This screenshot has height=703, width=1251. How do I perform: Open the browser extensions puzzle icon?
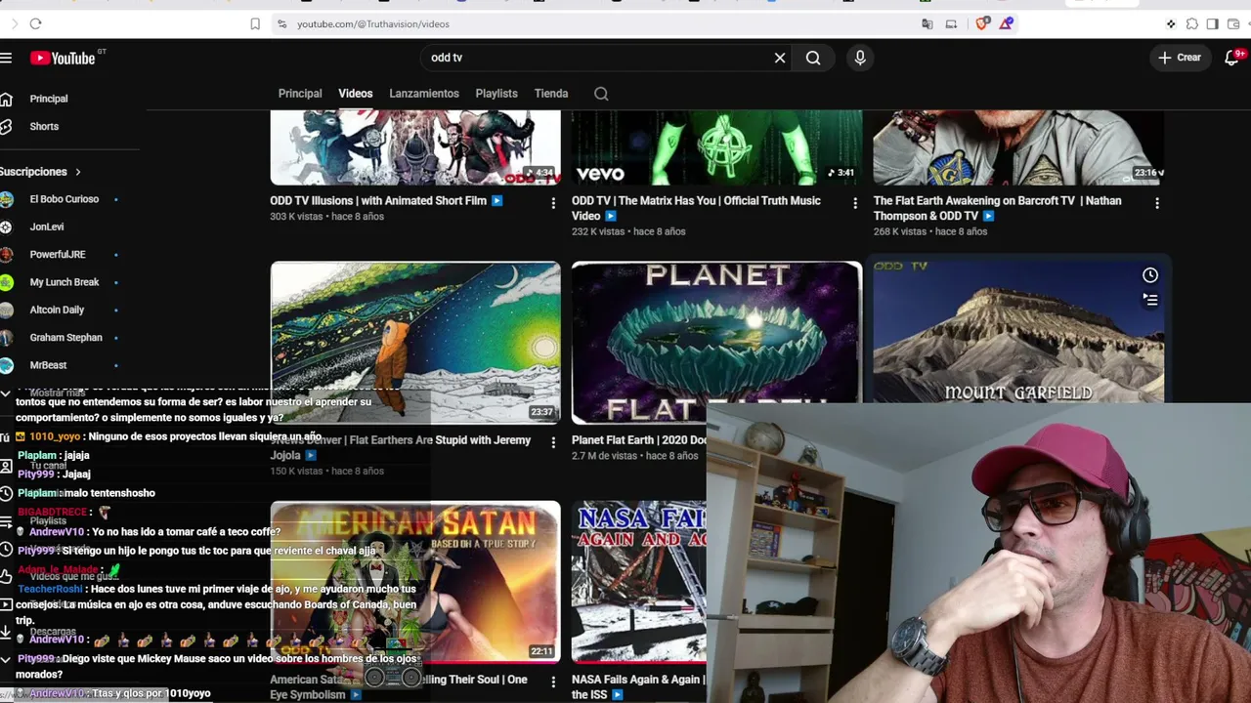[x=1192, y=23]
